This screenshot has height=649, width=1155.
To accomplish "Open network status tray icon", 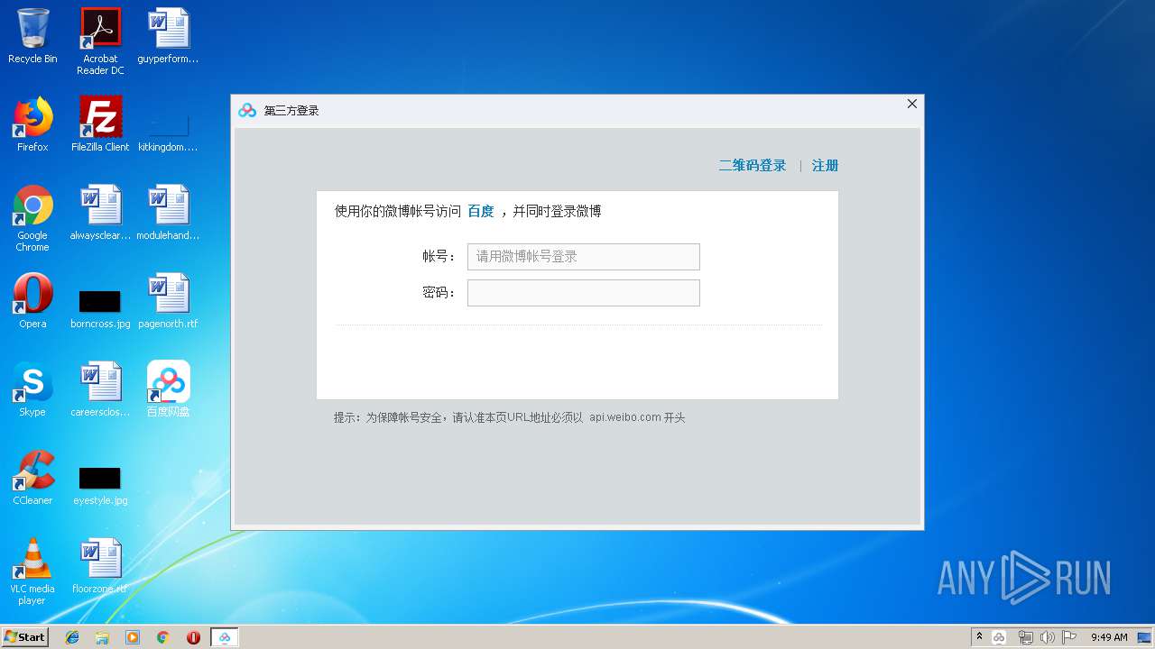I will click(x=1025, y=637).
